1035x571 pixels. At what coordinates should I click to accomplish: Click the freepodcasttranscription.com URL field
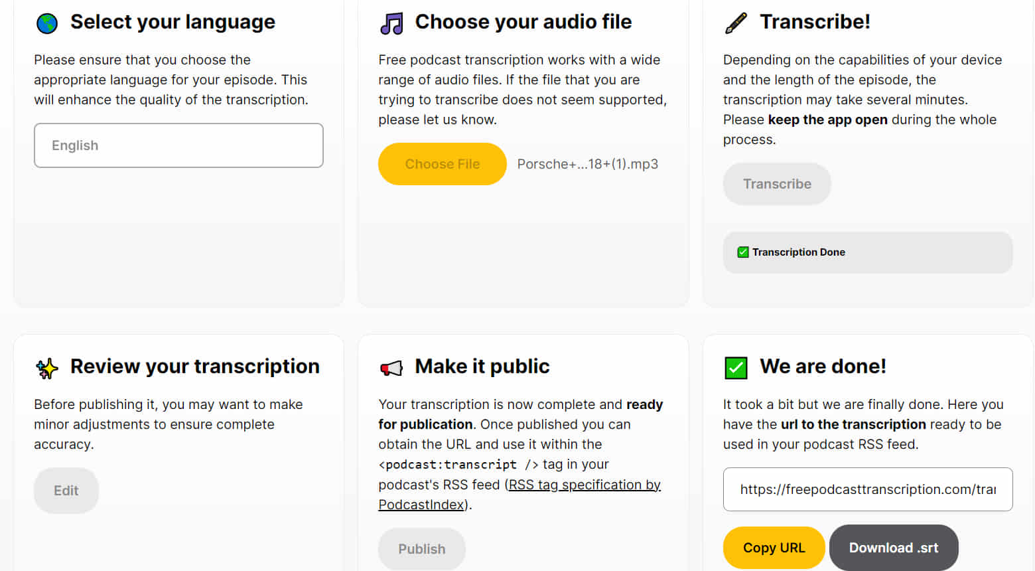tap(867, 489)
